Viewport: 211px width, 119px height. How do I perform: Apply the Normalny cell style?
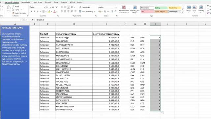147,8
